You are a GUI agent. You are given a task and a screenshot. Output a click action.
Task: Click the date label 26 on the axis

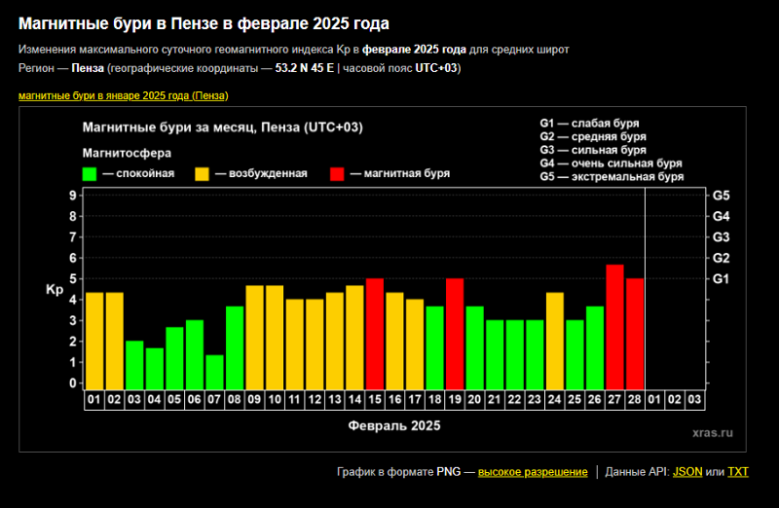click(595, 399)
